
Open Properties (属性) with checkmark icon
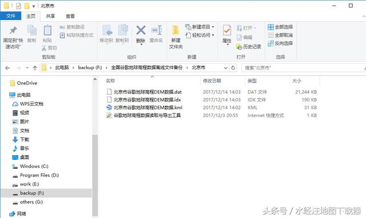(x=227, y=34)
